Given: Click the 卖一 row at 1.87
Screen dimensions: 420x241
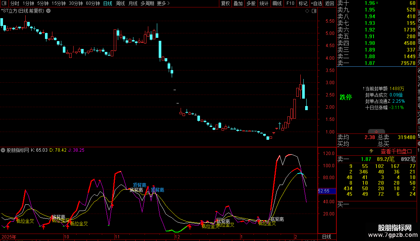Looking at the screenshot, I should coord(377,63).
